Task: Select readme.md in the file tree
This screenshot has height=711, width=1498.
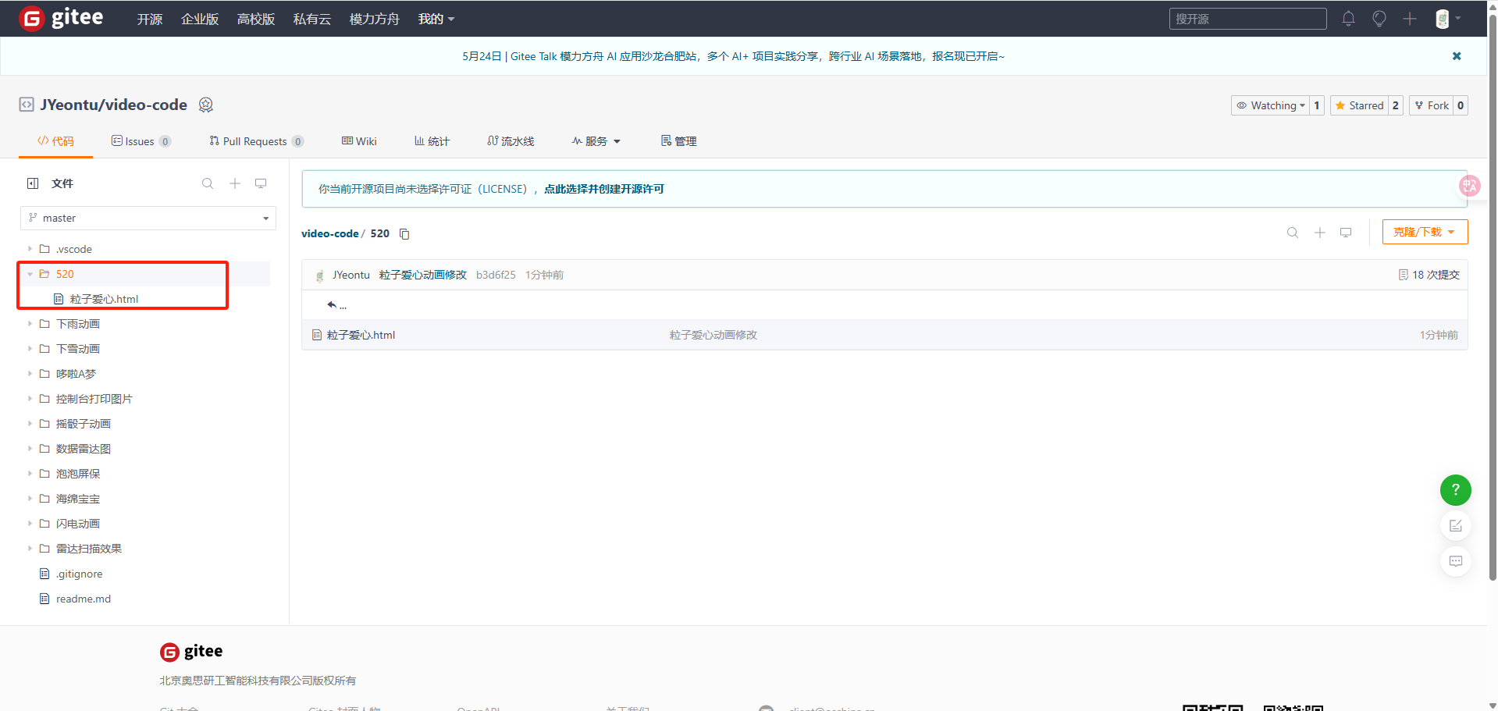Action: (83, 599)
